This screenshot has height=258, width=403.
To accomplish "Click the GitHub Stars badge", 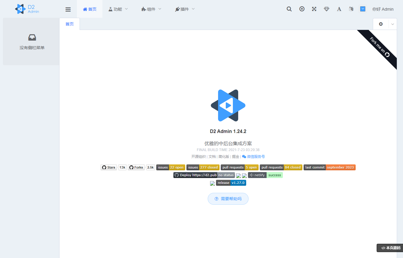I will pyautogui.click(x=109, y=167).
